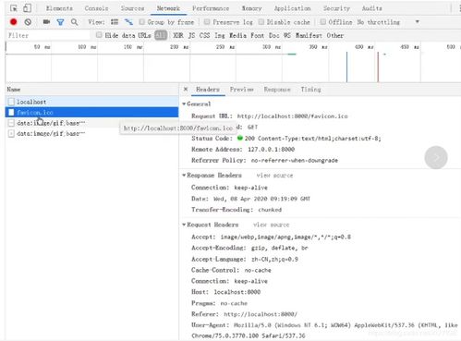Toggle the waterfall overview icon
This screenshot has height=341, width=461.
point(128,22)
